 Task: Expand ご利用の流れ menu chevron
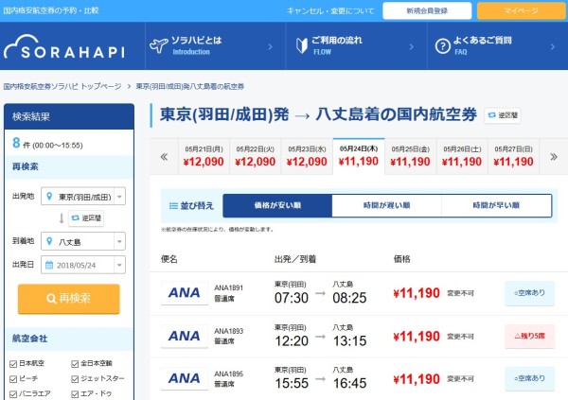411,46
